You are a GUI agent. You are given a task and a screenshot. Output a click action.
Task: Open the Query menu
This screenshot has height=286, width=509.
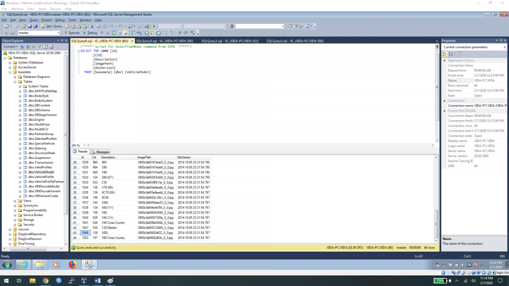point(34,20)
